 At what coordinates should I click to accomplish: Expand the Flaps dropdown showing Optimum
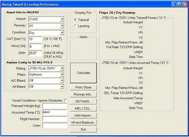point(46,75)
